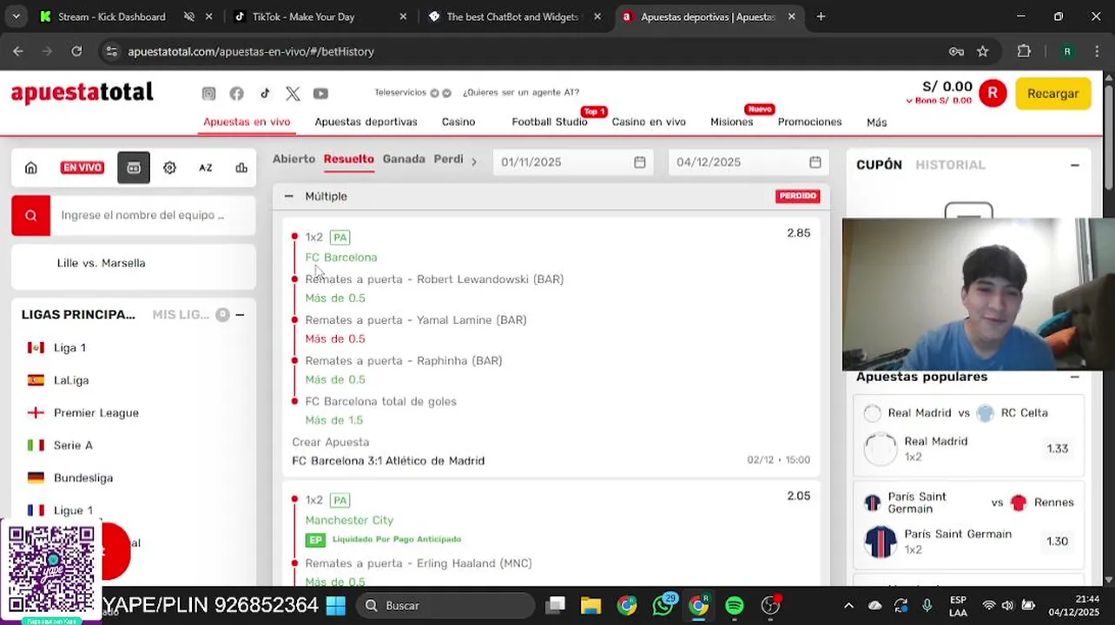Switch to the Mis Ligas tab

[181, 314]
